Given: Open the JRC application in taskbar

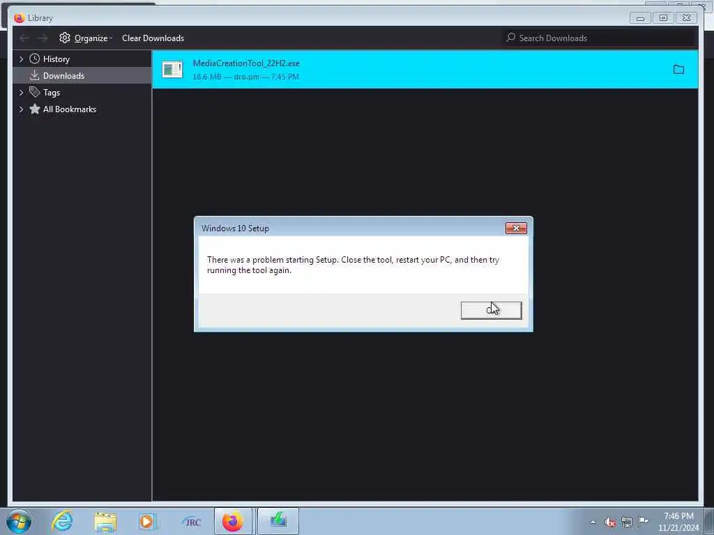Looking at the screenshot, I should pyautogui.click(x=191, y=522).
